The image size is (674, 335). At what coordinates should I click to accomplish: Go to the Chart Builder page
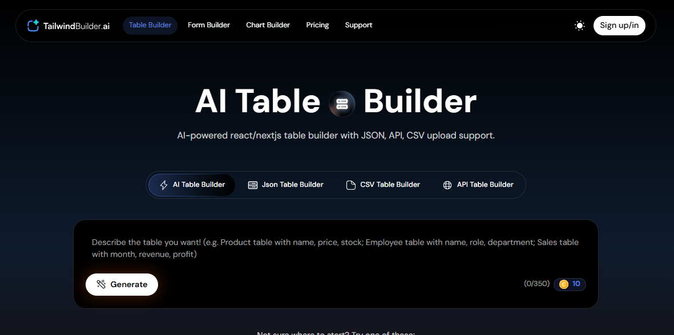268,25
